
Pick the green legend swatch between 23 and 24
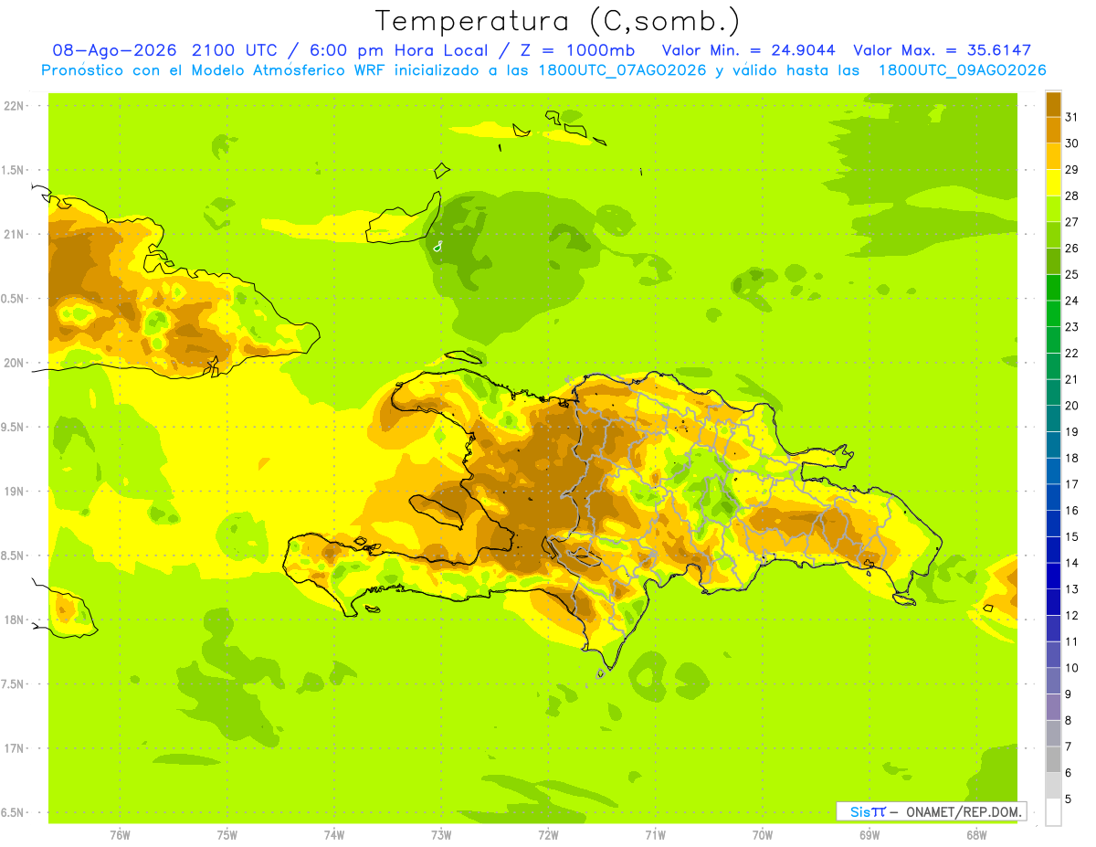(x=1053, y=313)
